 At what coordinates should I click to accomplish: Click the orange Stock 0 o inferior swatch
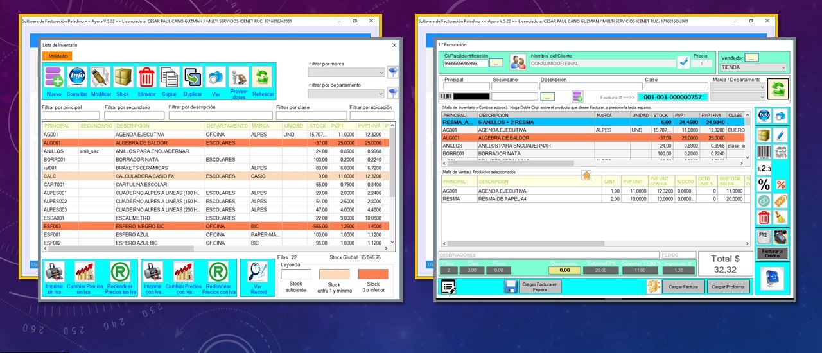click(x=373, y=274)
